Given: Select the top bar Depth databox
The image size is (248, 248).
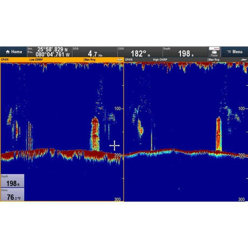Looking at the screenshot, I should click(x=185, y=52).
